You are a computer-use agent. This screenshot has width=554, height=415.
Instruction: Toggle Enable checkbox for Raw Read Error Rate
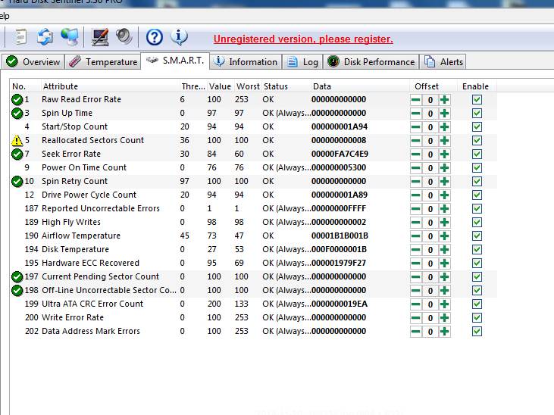(x=477, y=100)
